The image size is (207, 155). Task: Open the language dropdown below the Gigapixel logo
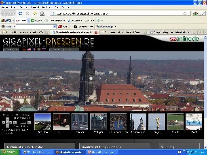11,50
